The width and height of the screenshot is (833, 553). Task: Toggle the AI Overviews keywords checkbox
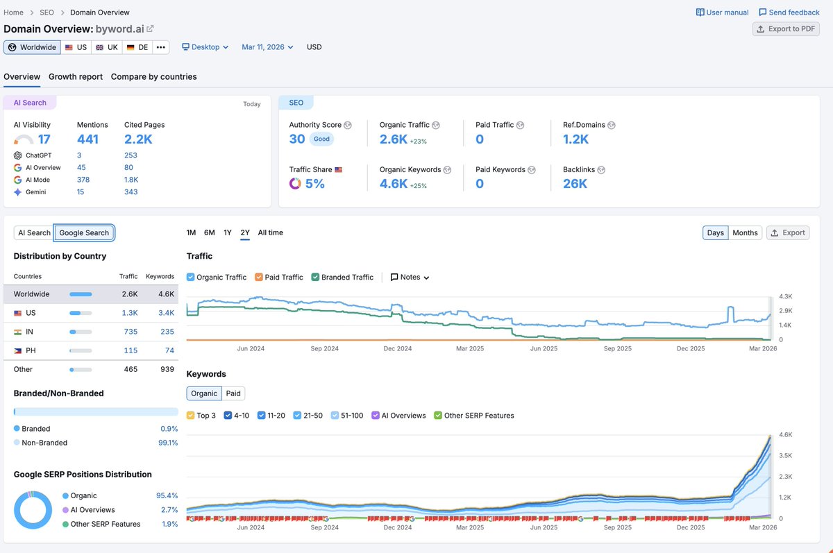coord(376,416)
